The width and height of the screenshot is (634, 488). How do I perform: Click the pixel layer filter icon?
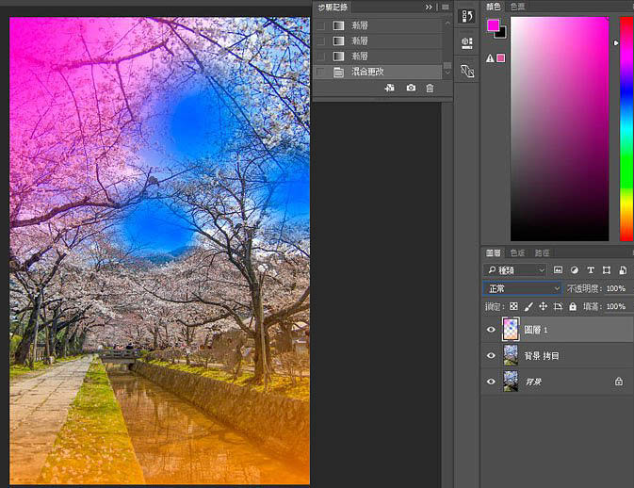[x=556, y=270]
